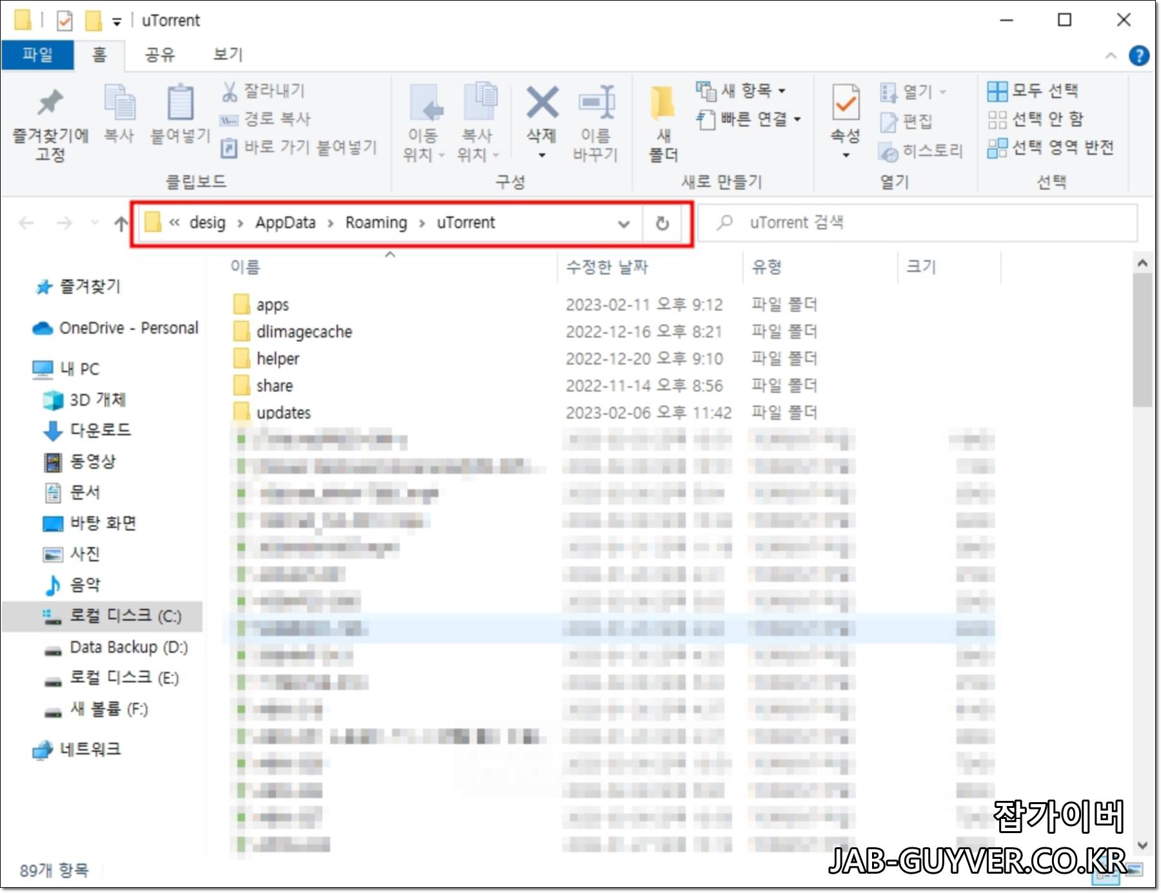
Task: Open New item (새 항목) dropdown
Action: (x=741, y=91)
